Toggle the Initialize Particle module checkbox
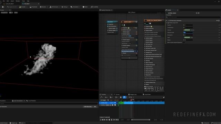221x124 pixels. point(136,42)
